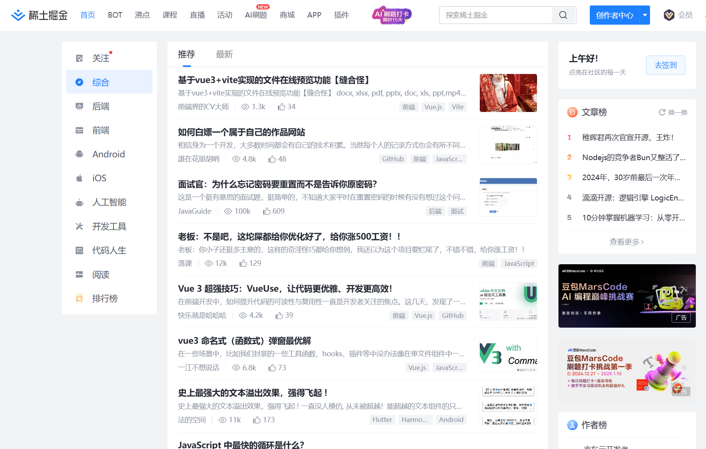Like the 史上最强大的文本溢出效果 article
Image resolution: width=706 pixels, height=449 pixels.
(257, 420)
